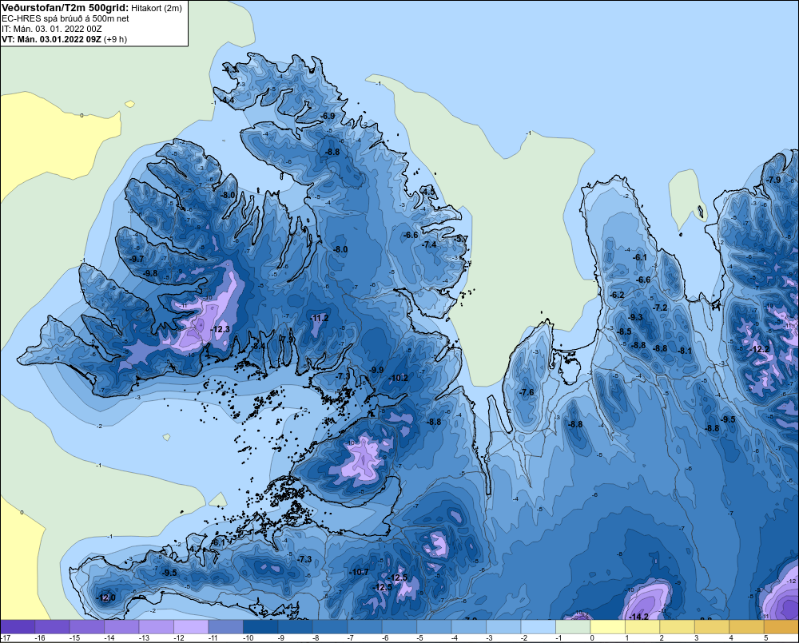Screen dimensions: 799x643
Task: Click the legend swatch between -11 and -10
Action: point(226,627)
